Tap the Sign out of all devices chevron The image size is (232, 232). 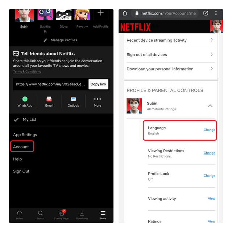click(x=212, y=54)
